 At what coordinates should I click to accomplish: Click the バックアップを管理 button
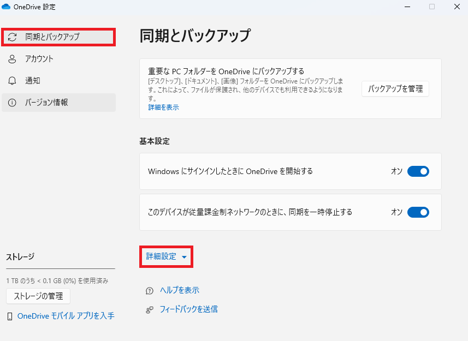tap(395, 88)
